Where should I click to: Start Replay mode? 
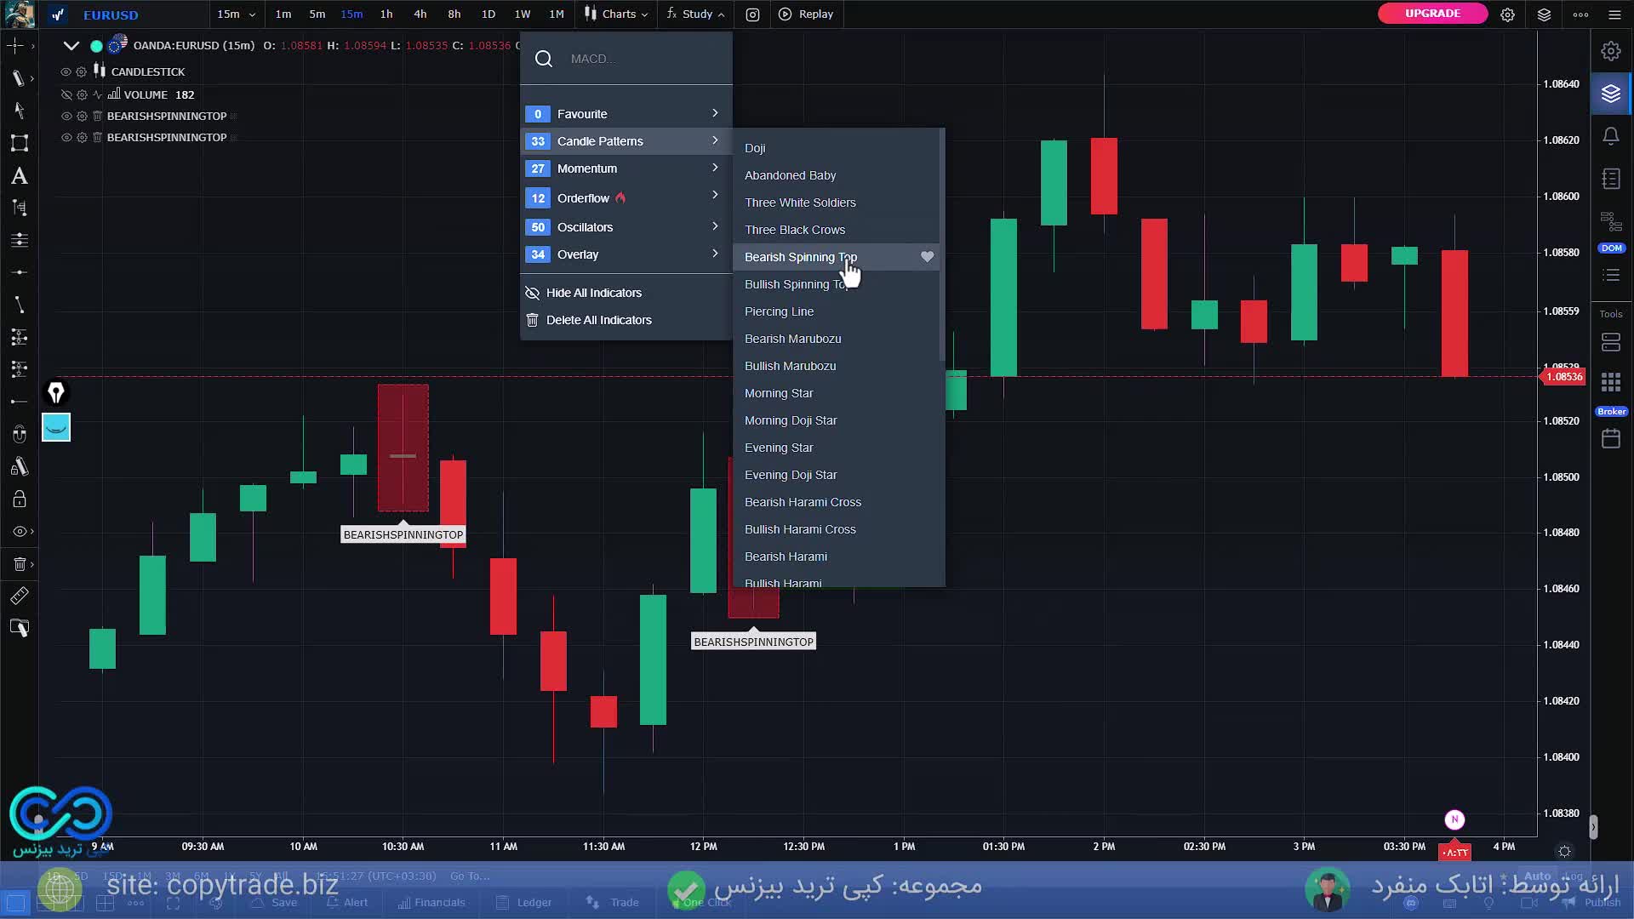tap(805, 14)
